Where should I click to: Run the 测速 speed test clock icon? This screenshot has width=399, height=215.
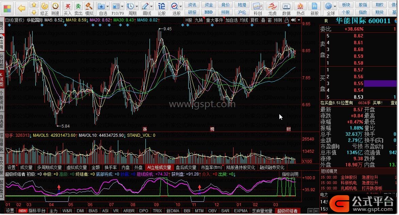(x=55, y=6)
